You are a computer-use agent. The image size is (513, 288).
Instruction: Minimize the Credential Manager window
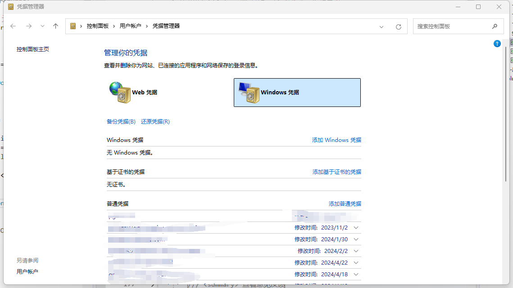point(458,7)
